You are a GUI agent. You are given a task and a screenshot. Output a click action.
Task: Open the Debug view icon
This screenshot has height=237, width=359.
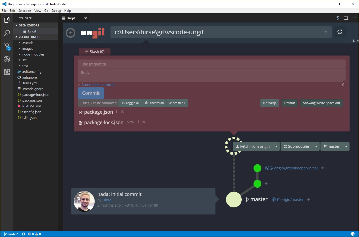point(7,59)
